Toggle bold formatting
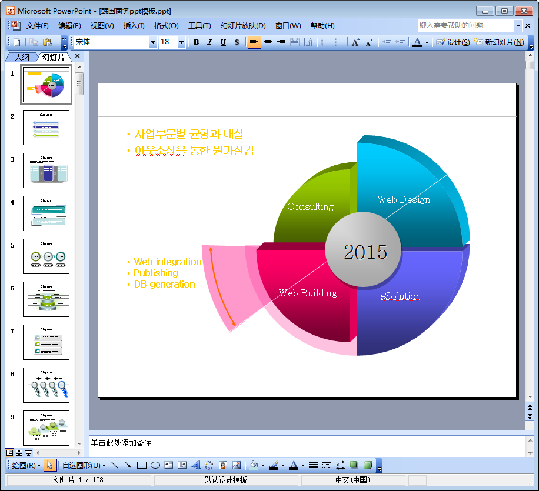Image resolution: width=539 pixels, height=491 pixels. point(196,42)
